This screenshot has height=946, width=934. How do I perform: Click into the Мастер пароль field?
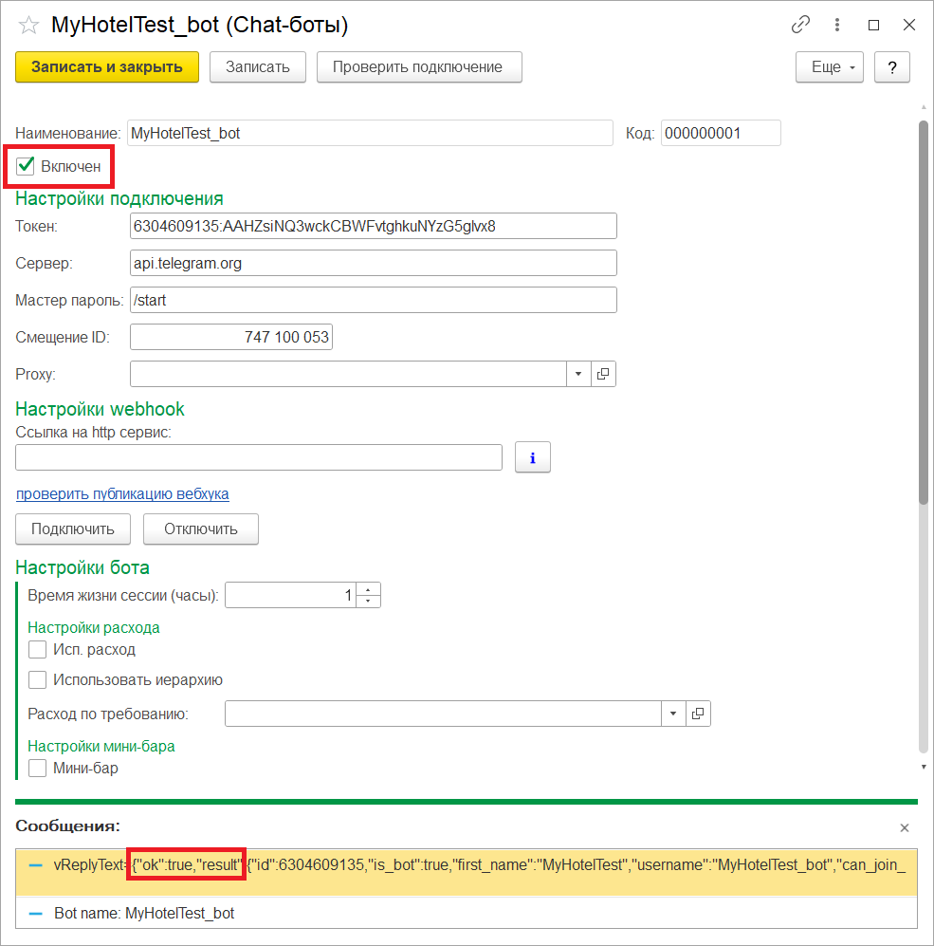(x=374, y=300)
